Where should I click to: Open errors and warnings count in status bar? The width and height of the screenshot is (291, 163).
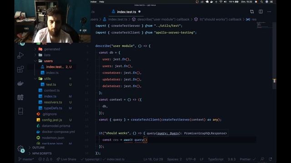[45, 159]
